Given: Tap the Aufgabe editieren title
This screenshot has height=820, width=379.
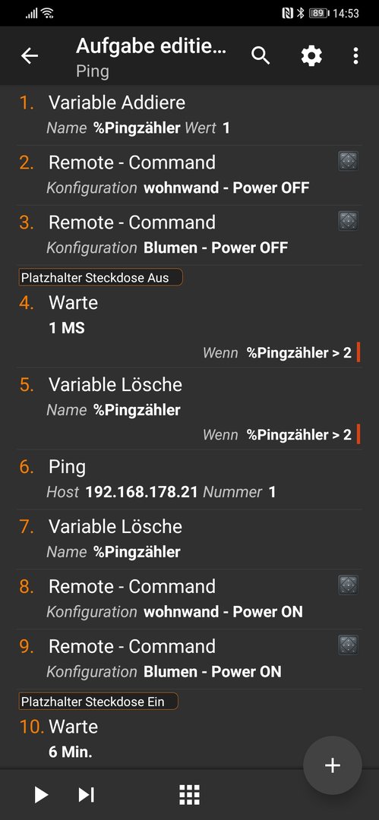Looking at the screenshot, I should pyautogui.click(x=151, y=46).
